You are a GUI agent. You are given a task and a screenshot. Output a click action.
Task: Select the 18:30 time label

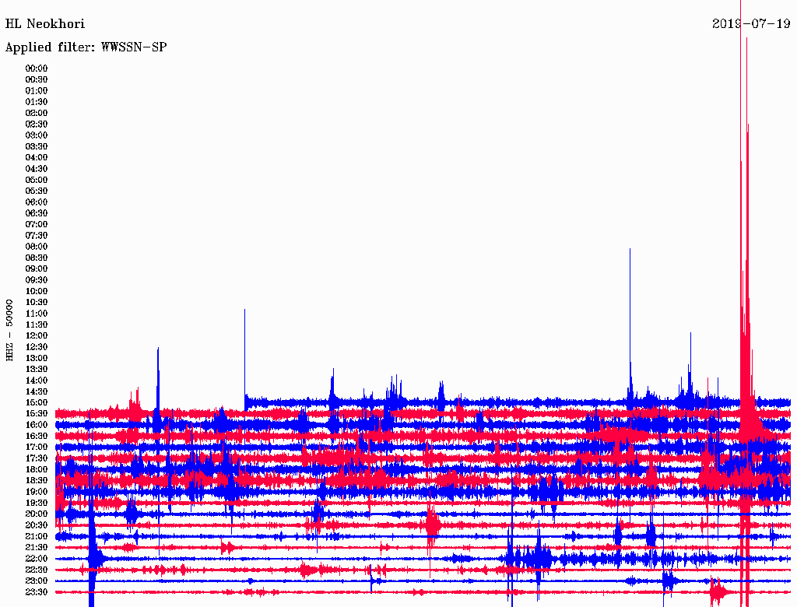(x=37, y=480)
